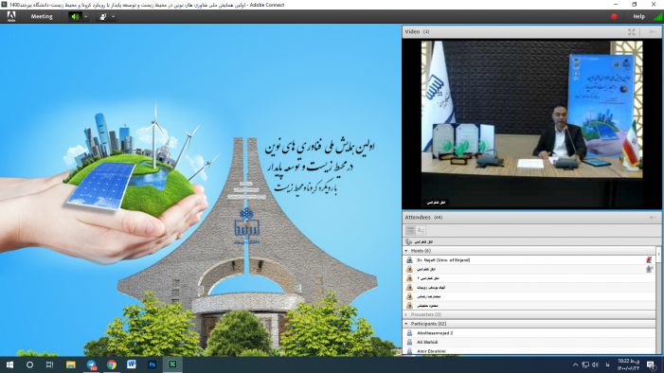
Task: Open Task View in taskbar
Action: 49,364
